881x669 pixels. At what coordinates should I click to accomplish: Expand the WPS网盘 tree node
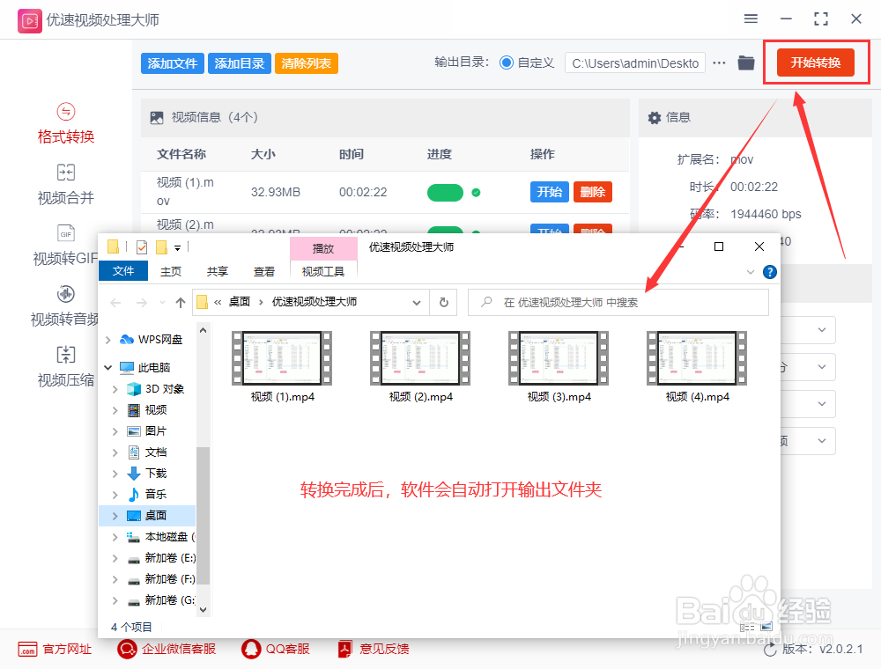click(107, 340)
